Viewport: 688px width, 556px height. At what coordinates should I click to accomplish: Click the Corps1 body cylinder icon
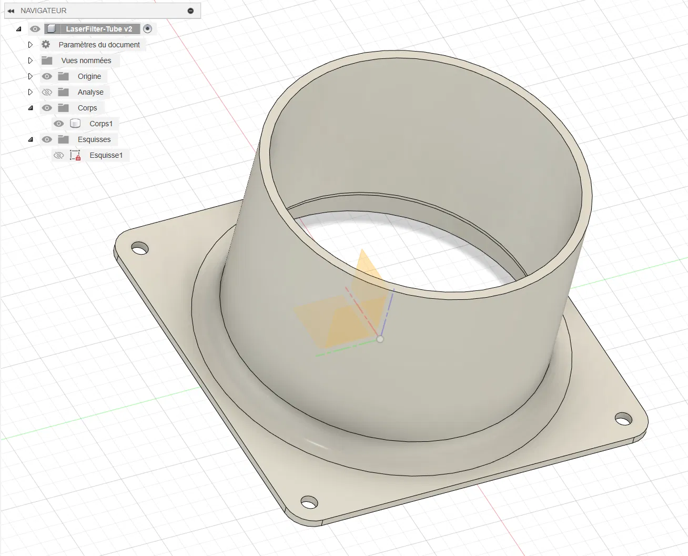(x=75, y=124)
